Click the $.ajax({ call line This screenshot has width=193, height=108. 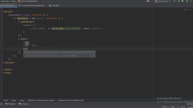(x=23, y=39)
